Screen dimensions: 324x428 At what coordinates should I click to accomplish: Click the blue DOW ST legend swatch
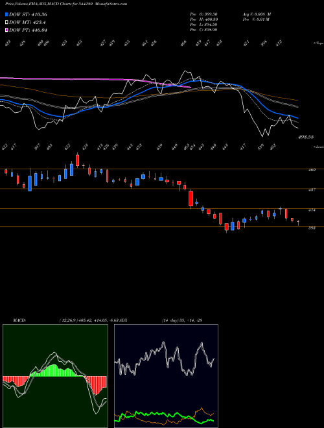tap(7, 14)
